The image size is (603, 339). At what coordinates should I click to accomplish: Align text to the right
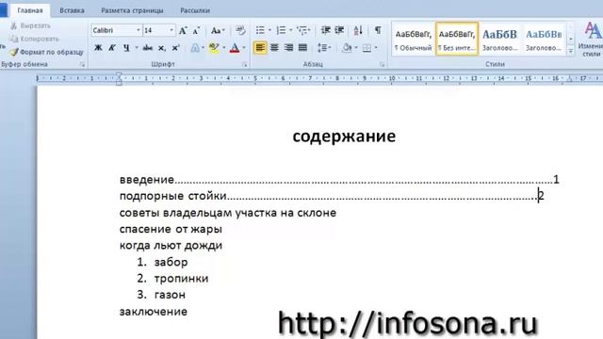point(288,48)
